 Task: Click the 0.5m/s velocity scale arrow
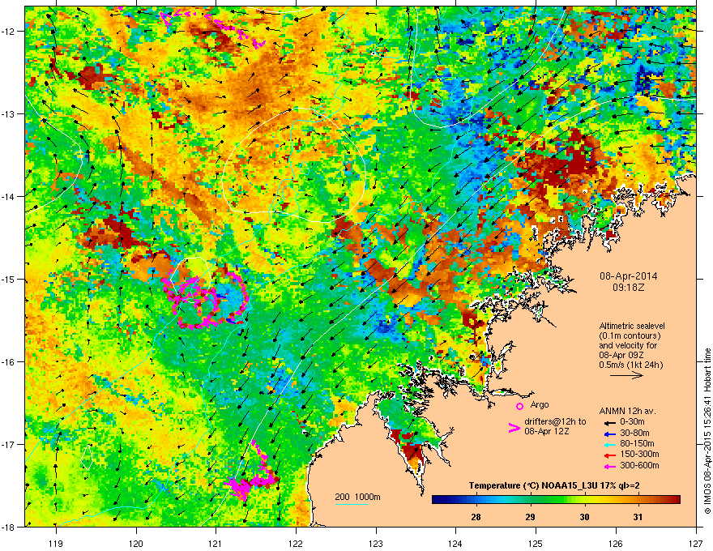626,375
